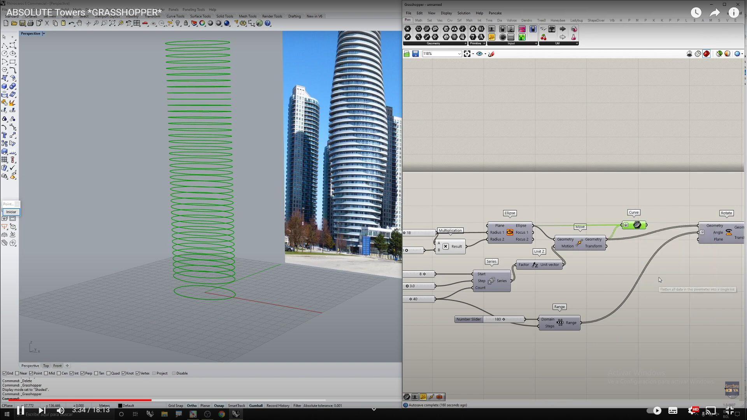The height and width of the screenshot is (420, 747).
Task: Open Rhino Options gear icon
Action: [x=243, y=23]
